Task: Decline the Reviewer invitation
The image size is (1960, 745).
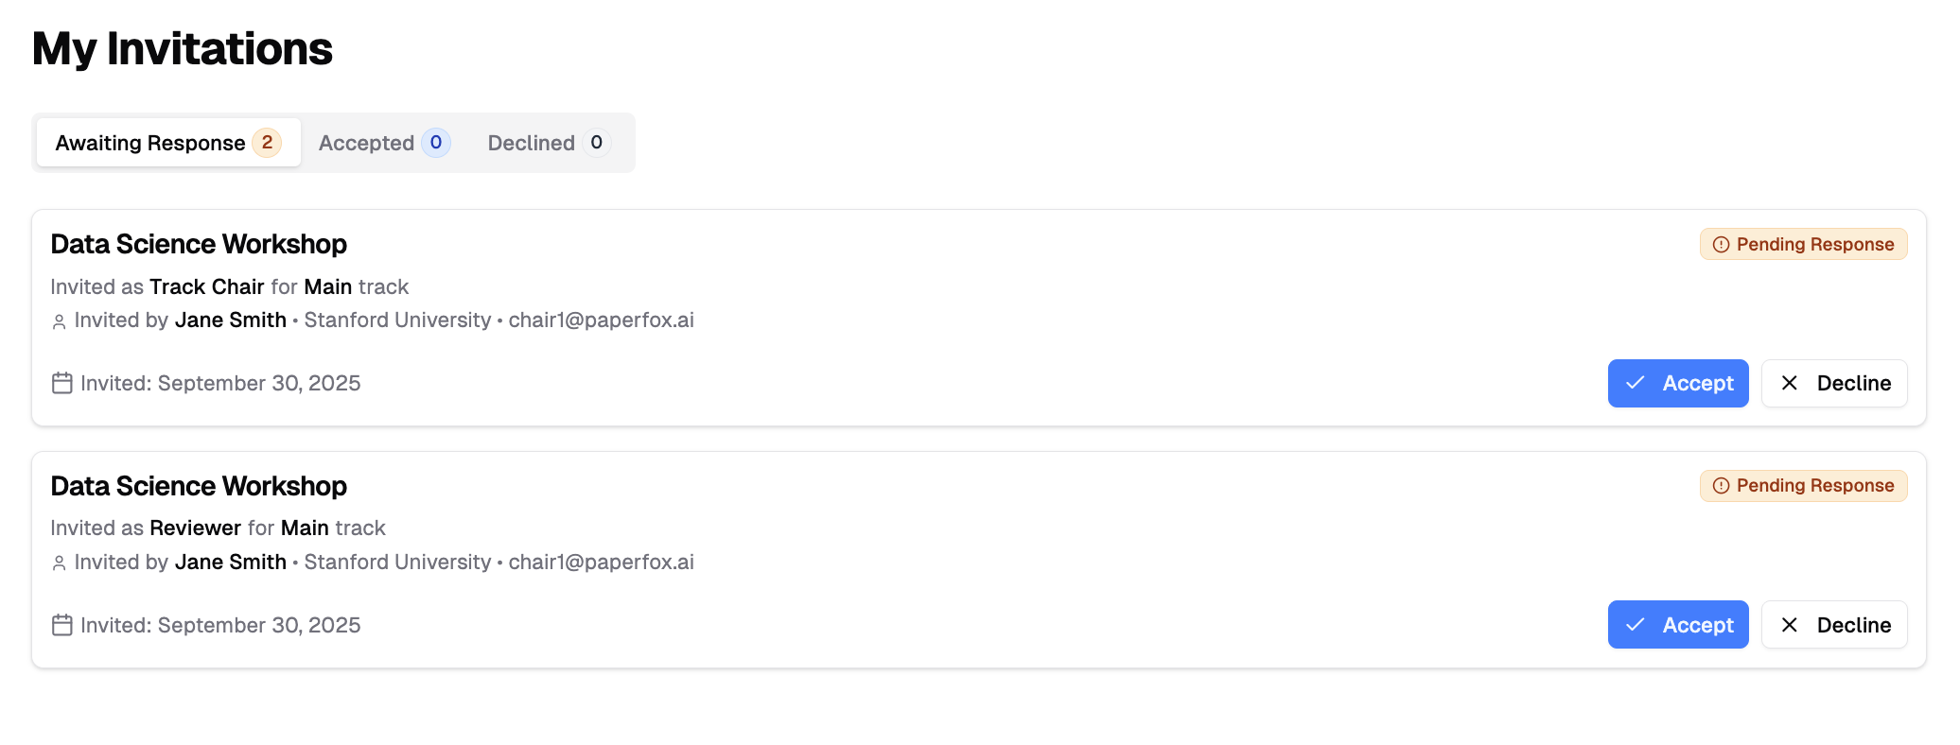Action: (1833, 625)
